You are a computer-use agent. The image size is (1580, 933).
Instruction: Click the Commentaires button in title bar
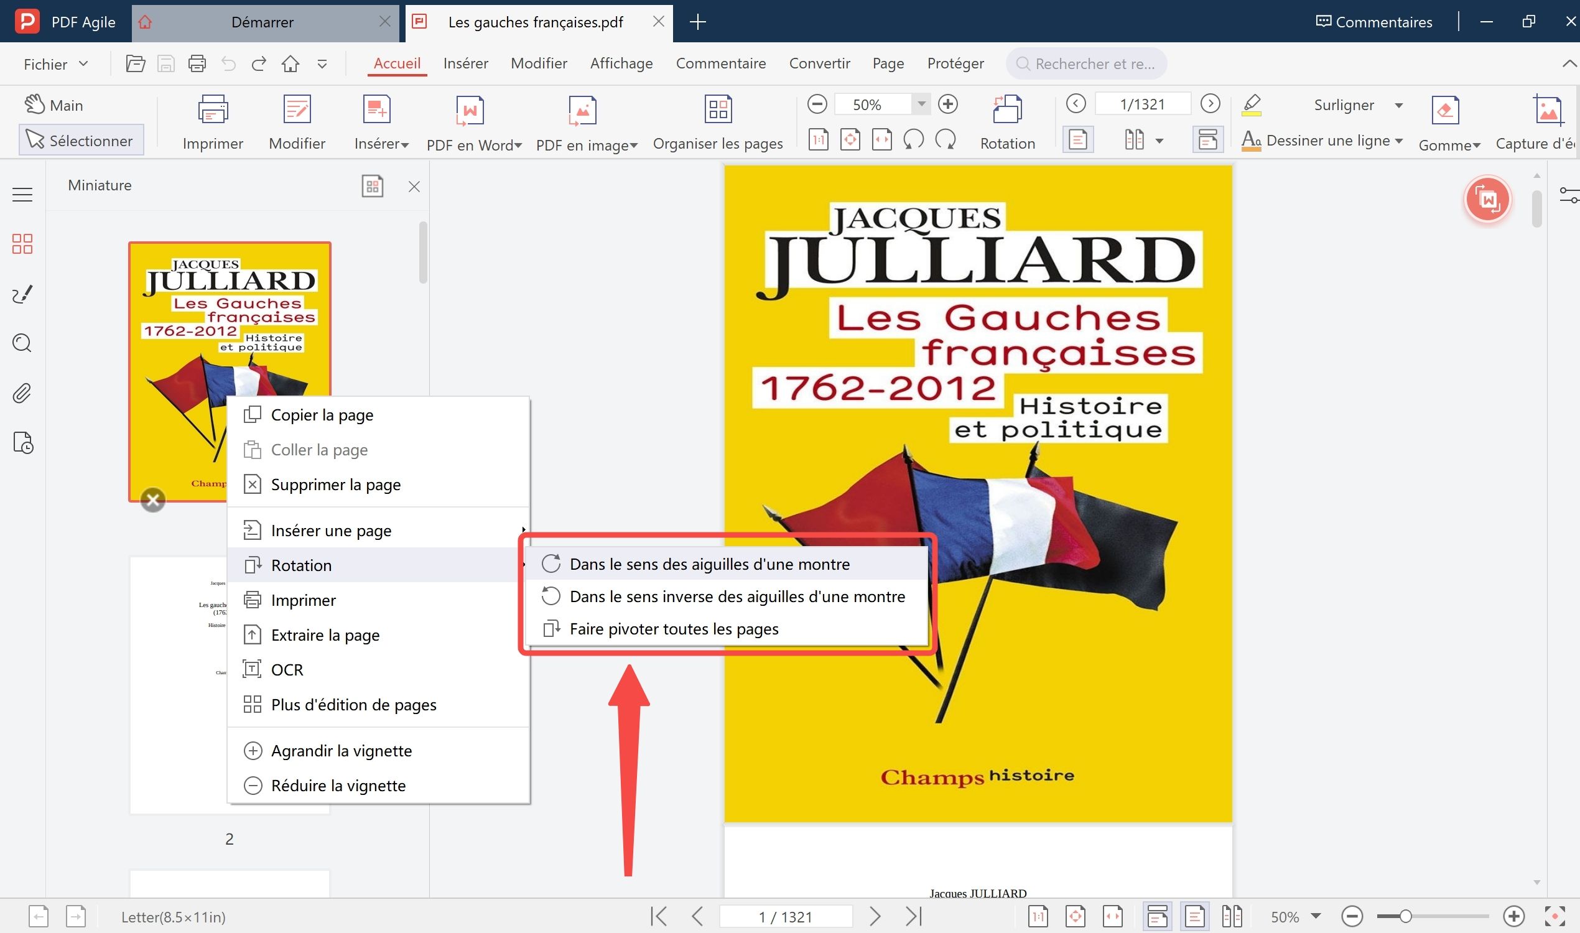[x=1373, y=22]
